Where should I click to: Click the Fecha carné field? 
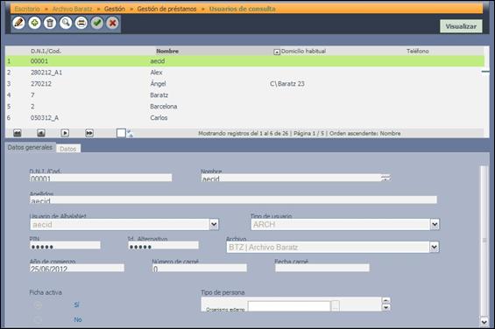click(x=322, y=268)
